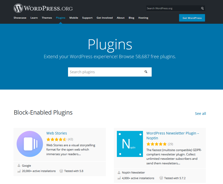
Task: Click the installs chart icon beside 20,000+
Action: [x=19, y=171]
